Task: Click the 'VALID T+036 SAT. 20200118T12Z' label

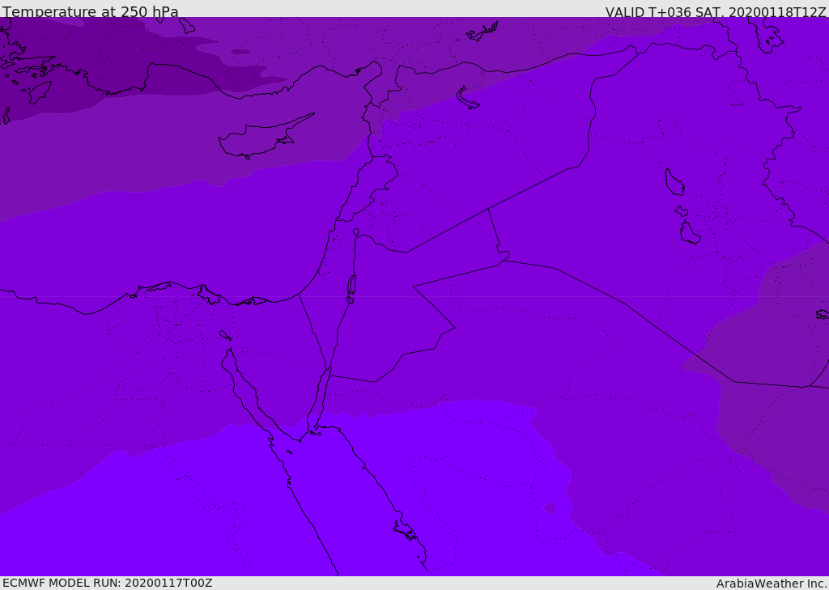Action: click(716, 11)
